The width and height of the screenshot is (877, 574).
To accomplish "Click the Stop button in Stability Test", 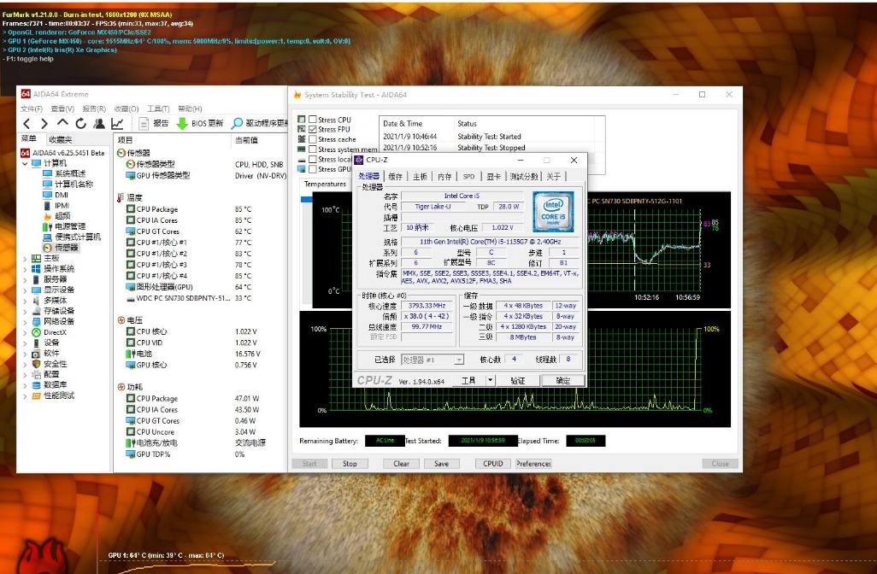I will pyautogui.click(x=350, y=464).
